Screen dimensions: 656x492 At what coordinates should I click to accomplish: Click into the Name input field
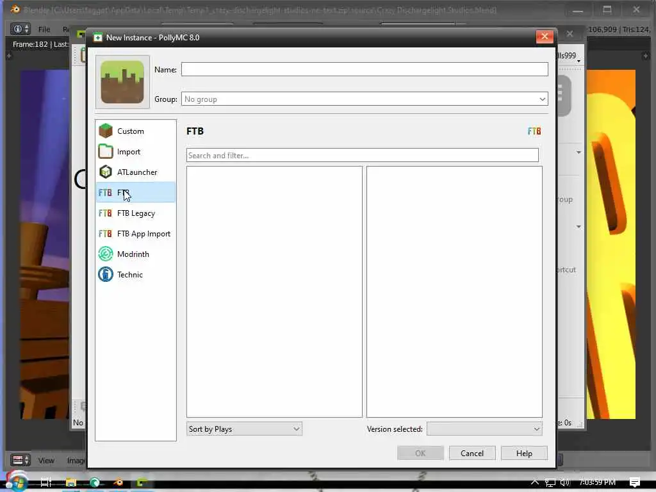click(365, 69)
